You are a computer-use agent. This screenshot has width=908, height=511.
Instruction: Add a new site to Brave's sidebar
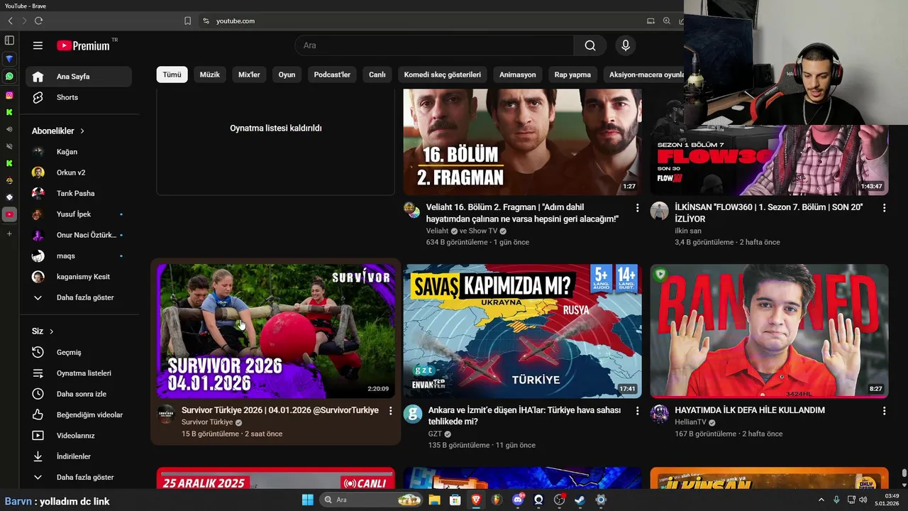point(9,233)
